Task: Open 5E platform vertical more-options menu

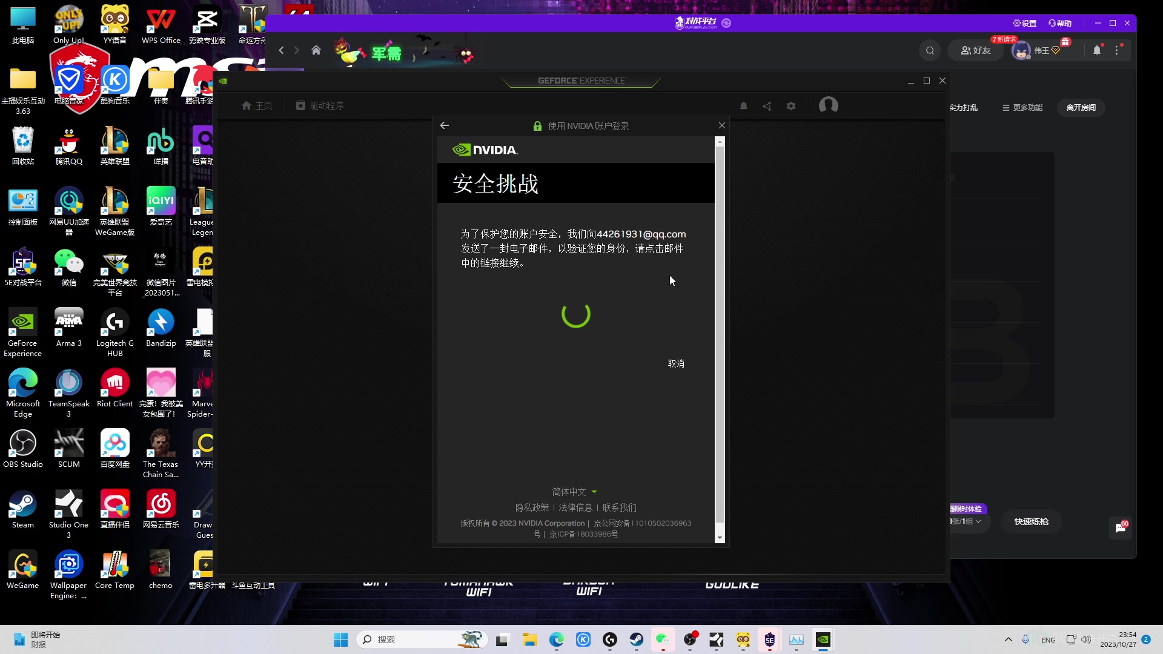Action: tap(1117, 50)
